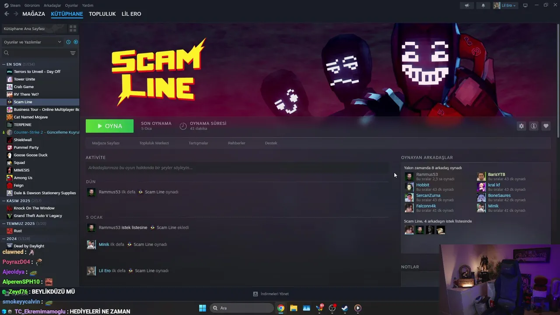Image resolution: width=560 pixels, height=315 pixels.
Task: Switch to the MAĞAZA tab
Action: click(34, 14)
